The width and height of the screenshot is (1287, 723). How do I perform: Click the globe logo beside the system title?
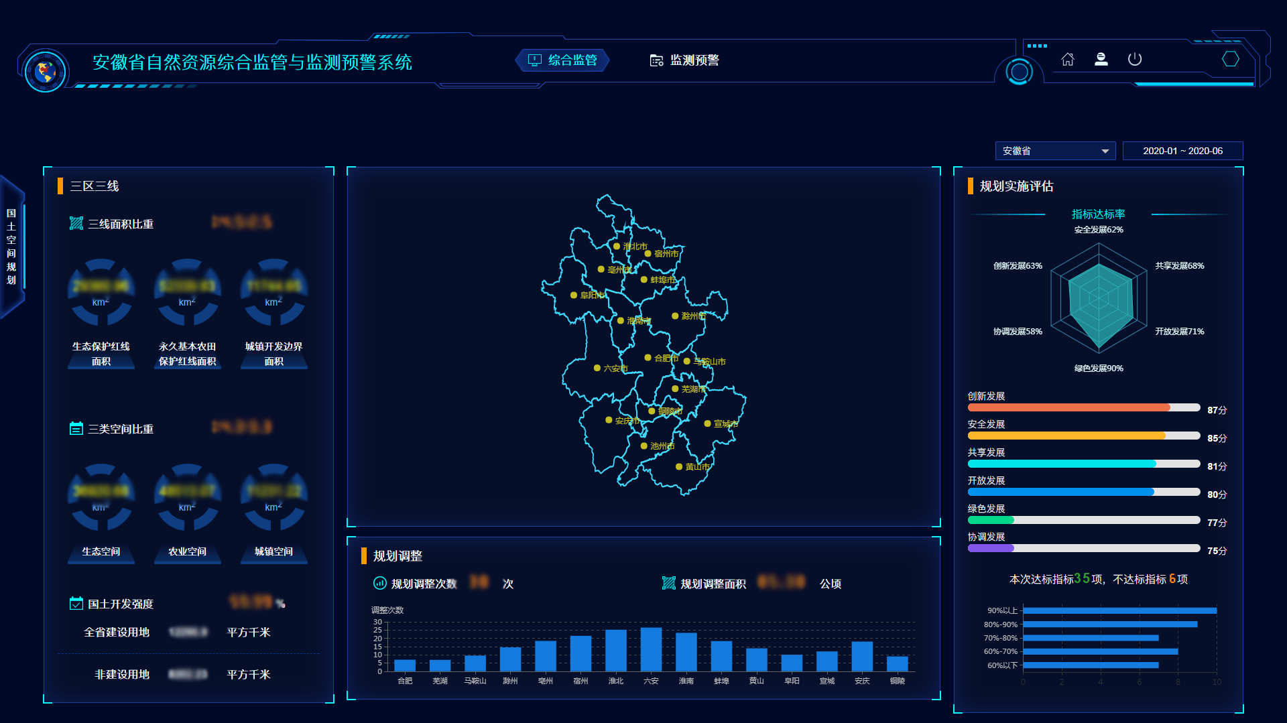44,68
